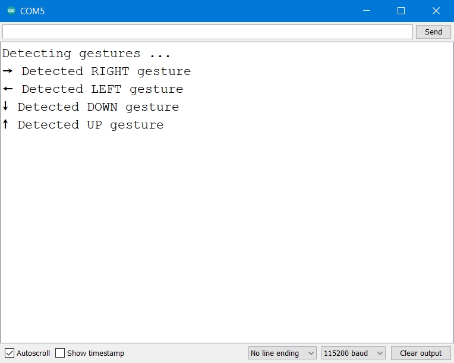454x363 pixels.
Task: Click the up arrow symbol in the output
Action: click(x=5, y=124)
